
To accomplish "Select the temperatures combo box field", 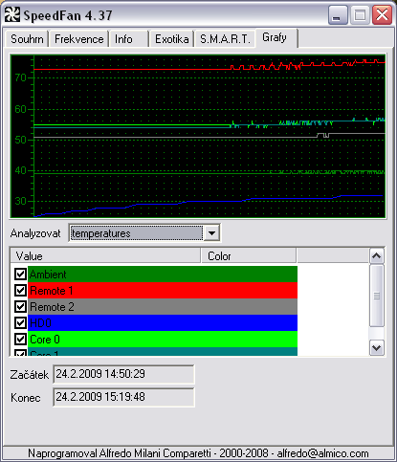I will tap(137, 233).
